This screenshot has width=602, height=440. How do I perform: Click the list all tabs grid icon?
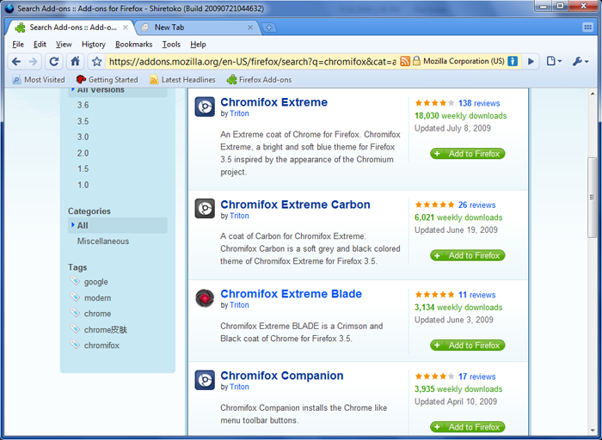pyautogui.click(x=587, y=27)
